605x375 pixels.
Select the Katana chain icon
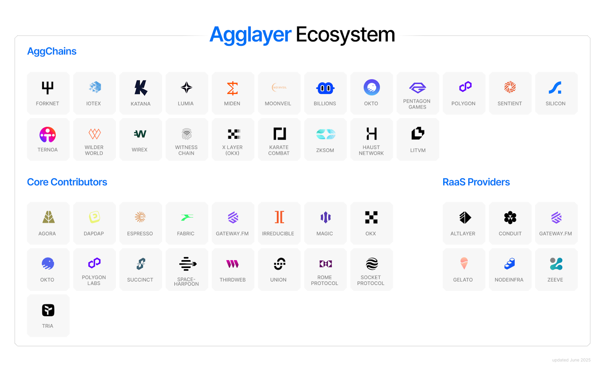click(x=141, y=88)
